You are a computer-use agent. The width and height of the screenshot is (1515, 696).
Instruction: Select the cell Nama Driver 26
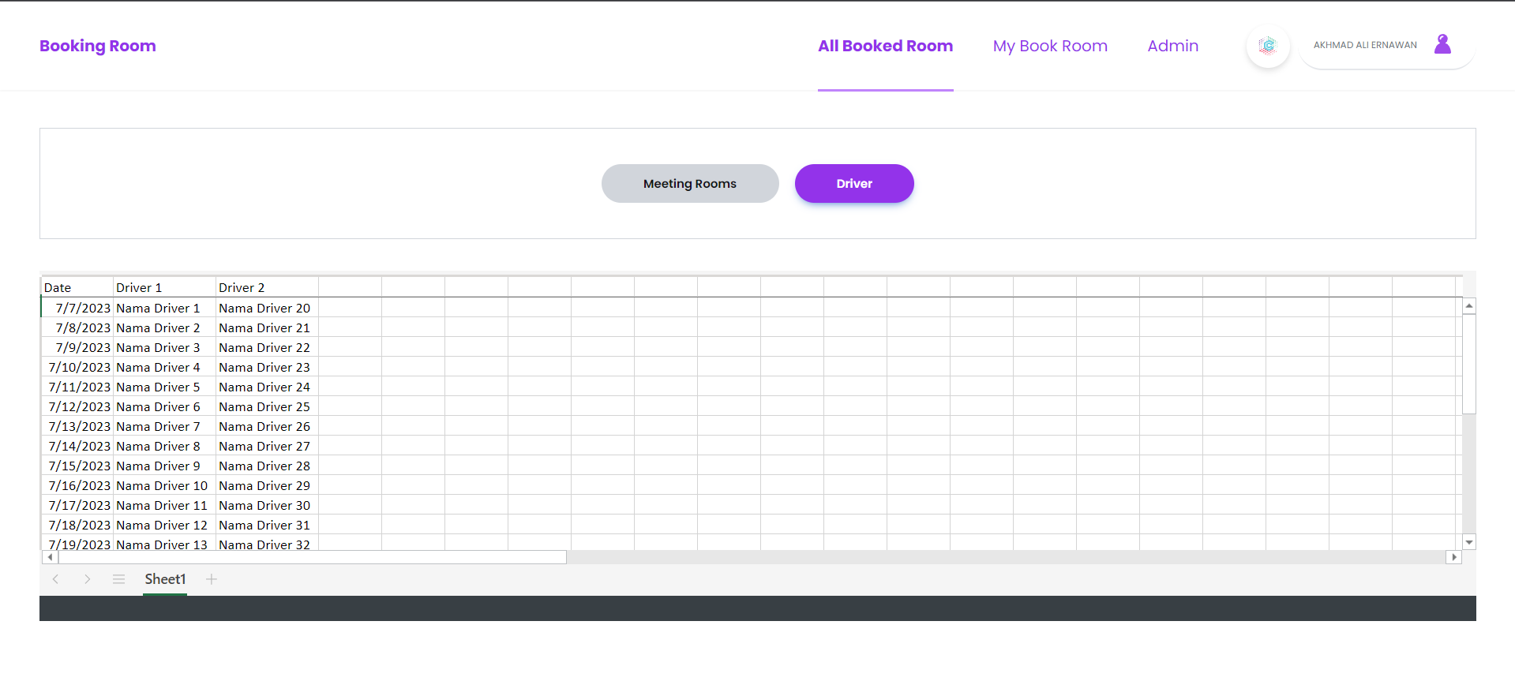click(x=267, y=426)
